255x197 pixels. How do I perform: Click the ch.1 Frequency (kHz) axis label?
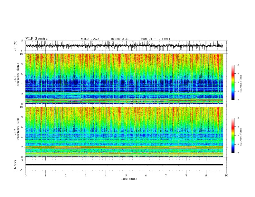(16, 75)
